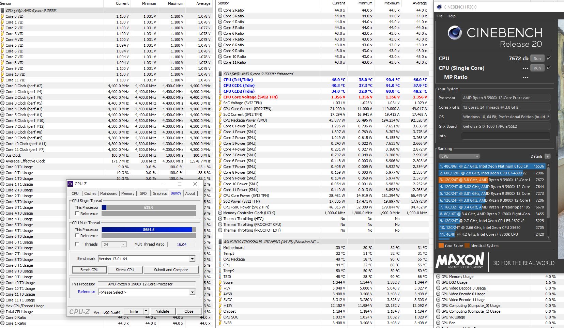Select the highlighted rank 3 Ryzen 9 3900X entry
The height and width of the screenshot is (328, 564).
[492, 180]
